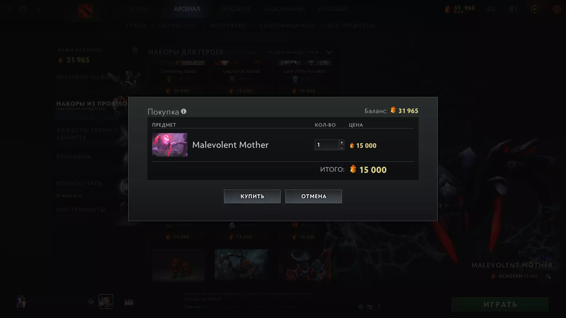The image size is (566, 318).
Task: Increase quantity with the plus stepper
Action: click(342, 142)
